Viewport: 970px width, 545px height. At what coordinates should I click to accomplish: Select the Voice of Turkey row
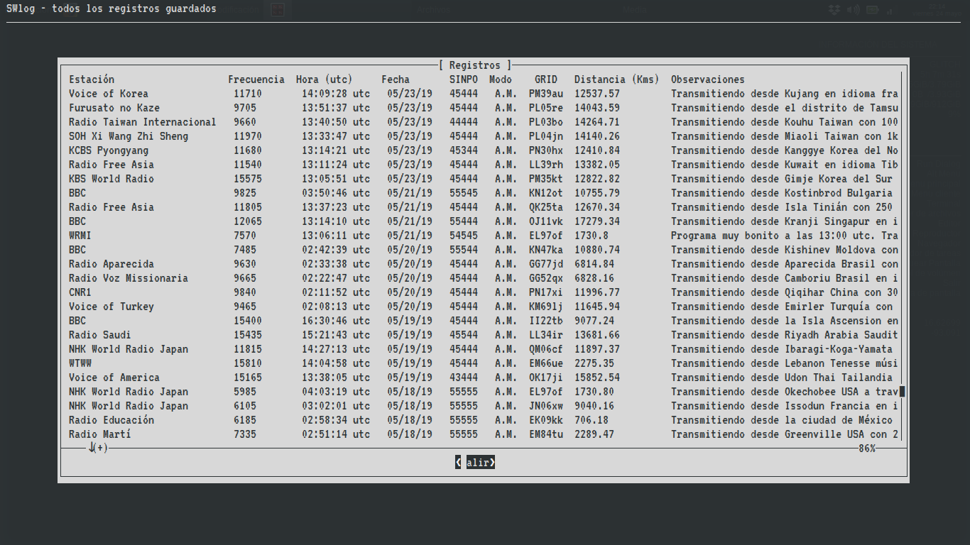click(x=484, y=307)
